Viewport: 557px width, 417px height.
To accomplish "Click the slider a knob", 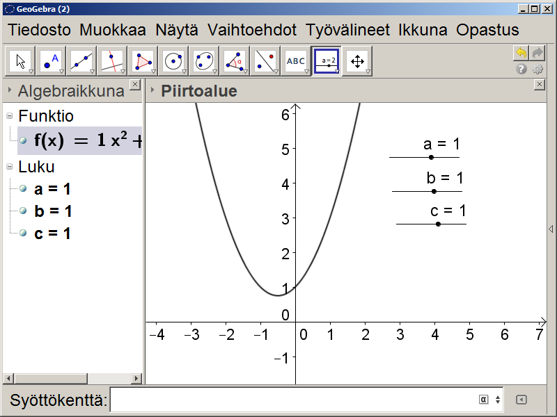I will coord(431,157).
